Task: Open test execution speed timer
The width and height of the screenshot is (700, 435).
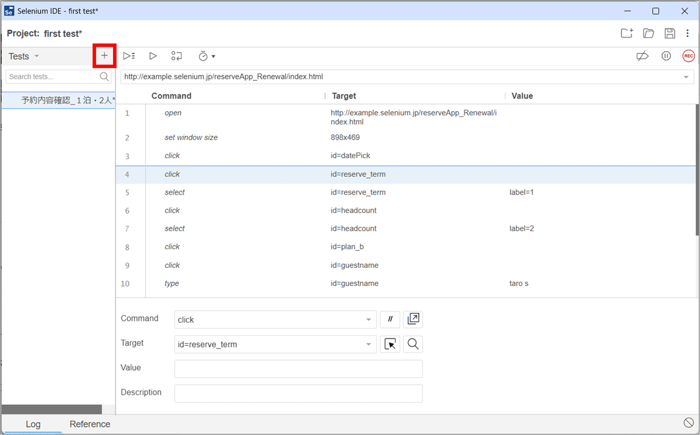Action: pos(206,56)
